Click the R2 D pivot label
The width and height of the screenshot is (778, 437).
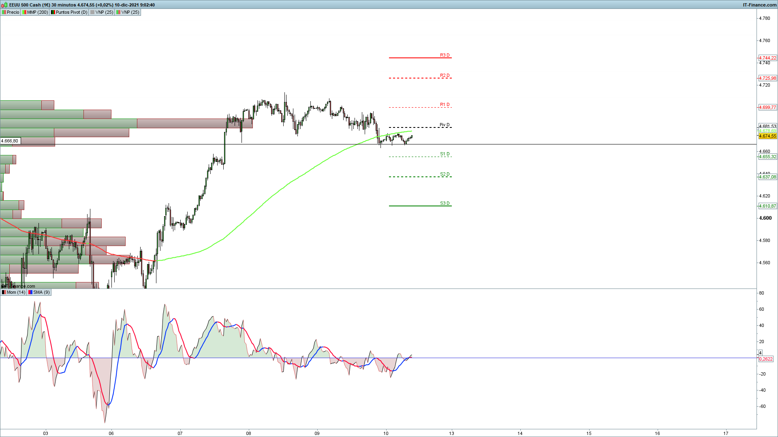pos(445,75)
